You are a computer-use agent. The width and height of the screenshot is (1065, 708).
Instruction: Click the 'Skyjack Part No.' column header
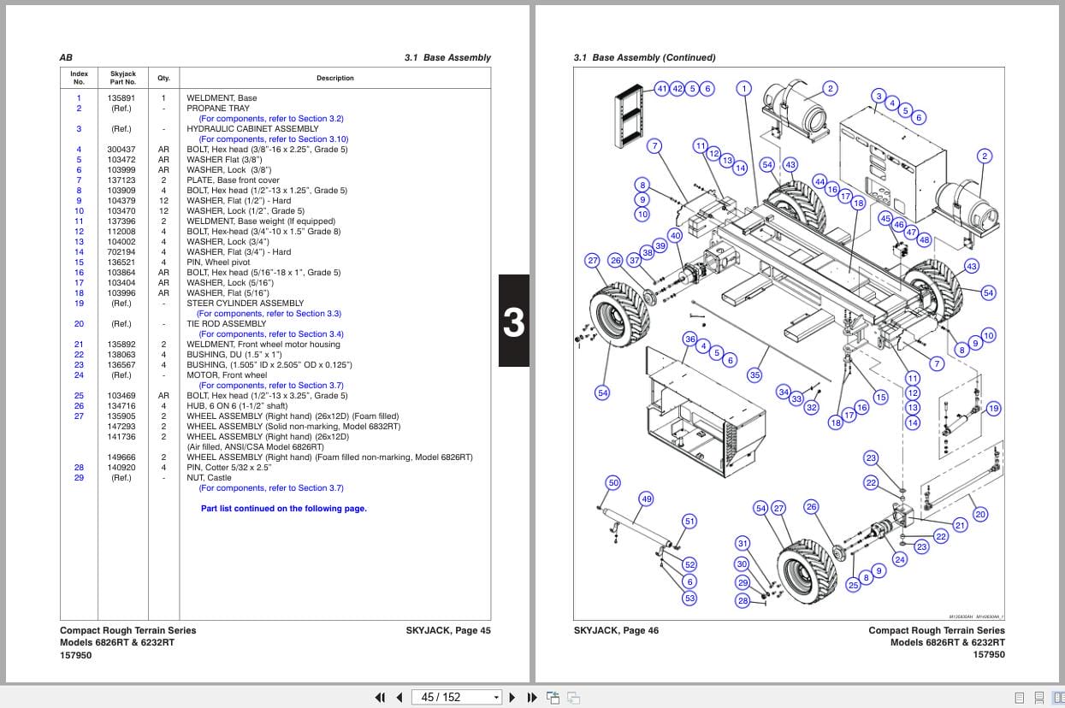pyautogui.click(x=123, y=78)
